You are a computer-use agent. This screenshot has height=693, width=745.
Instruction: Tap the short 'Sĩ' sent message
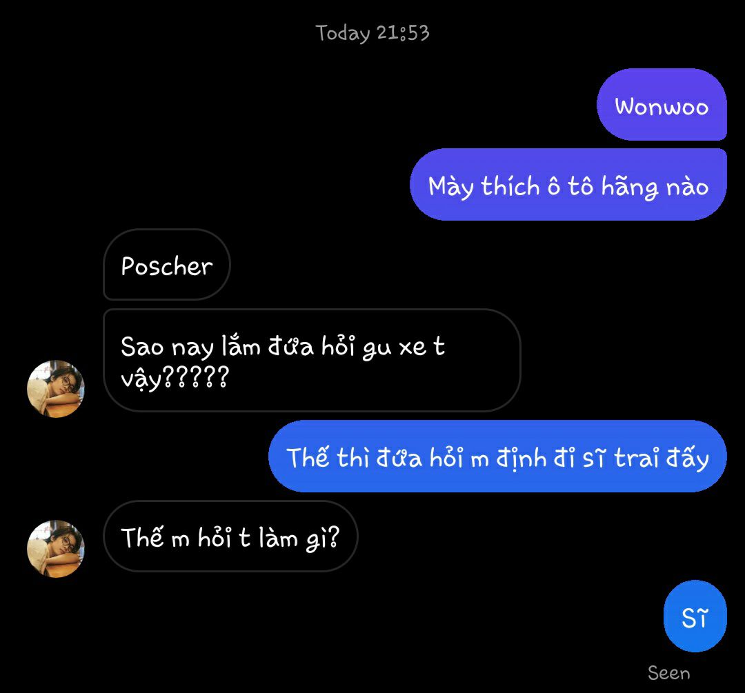(x=695, y=616)
